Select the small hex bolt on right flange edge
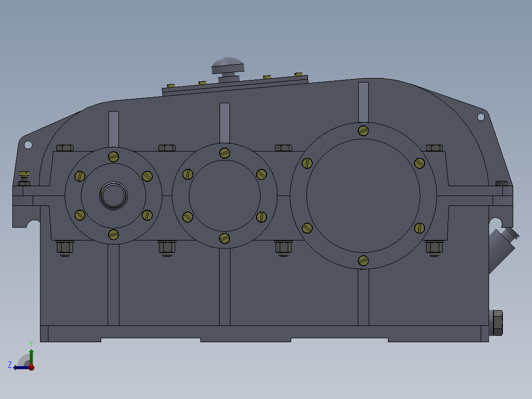Screen dimensions: 532x399 coord(501,183)
